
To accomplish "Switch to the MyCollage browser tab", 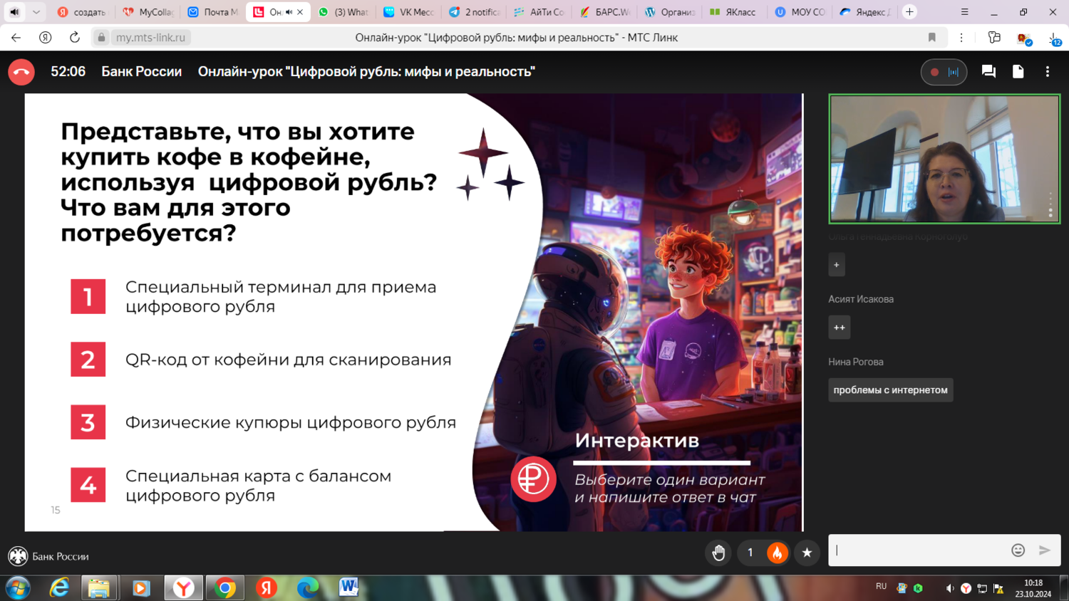I will tap(148, 12).
